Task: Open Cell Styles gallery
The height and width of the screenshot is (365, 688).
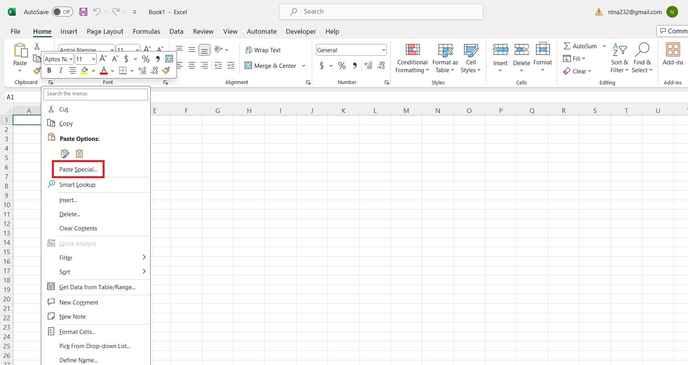Action: (471, 58)
